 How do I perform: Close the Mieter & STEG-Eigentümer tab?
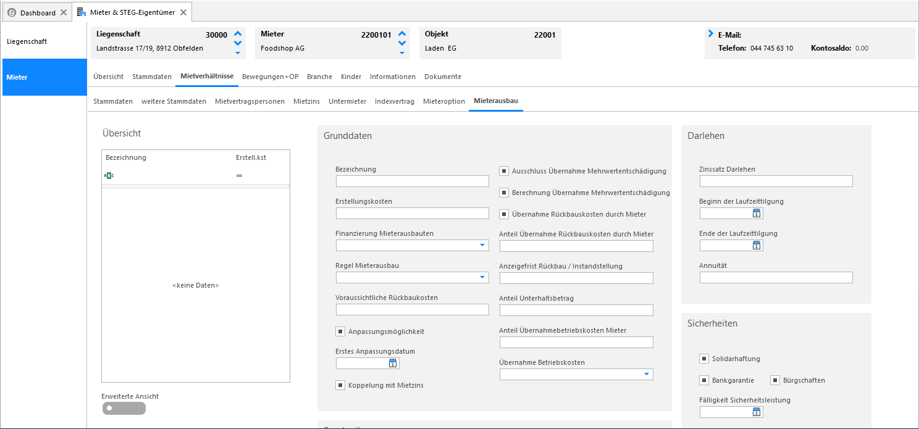(x=183, y=12)
